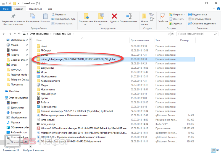
Task: Click the Delete red X icon
Action: [x=114, y=16]
